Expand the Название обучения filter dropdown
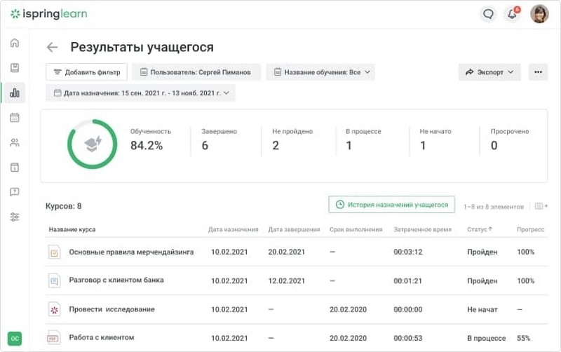 click(x=320, y=72)
